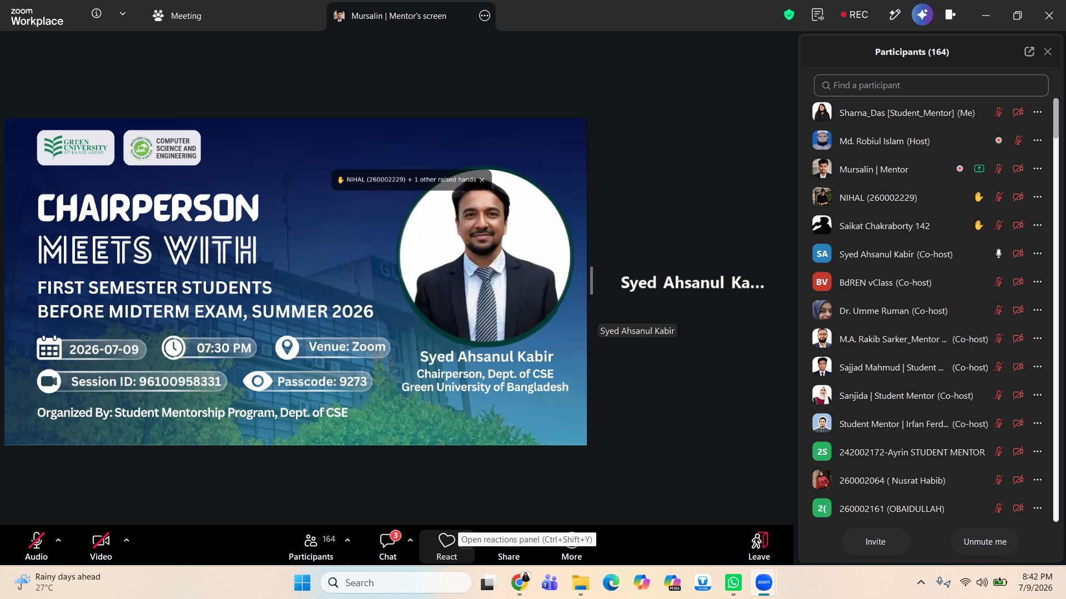This screenshot has width=1066, height=599.
Task: Click the shared screen chairperson banner
Action: pyautogui.click(x=295, y=281)
